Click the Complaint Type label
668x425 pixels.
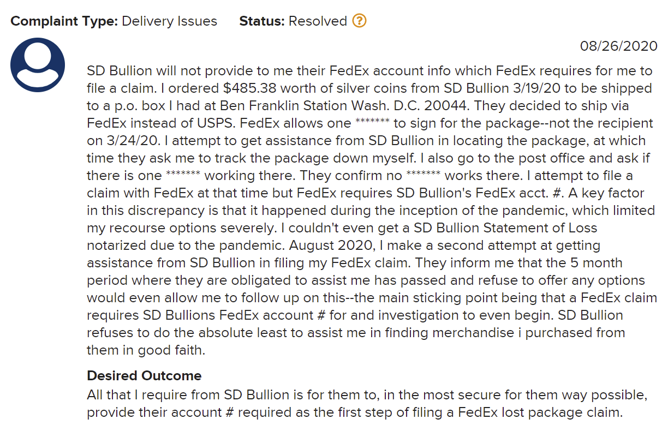pyautogui.click(x=64, y=21)
